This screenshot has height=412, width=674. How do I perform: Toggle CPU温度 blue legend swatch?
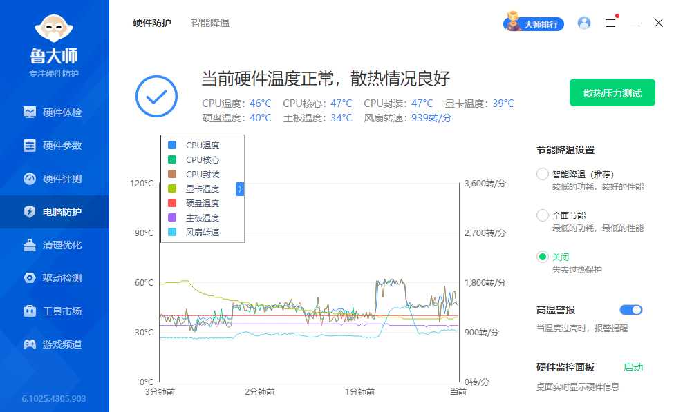point(172,145)
